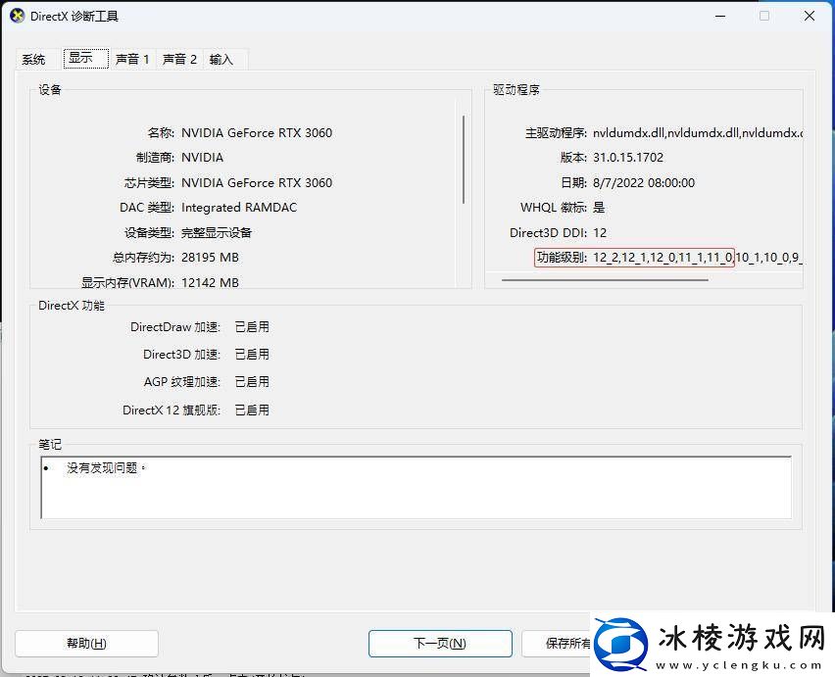Image resolution: width=835 pixels, height=677 pixels.
Task: Click the DirectX diagnostic tool title bar icon
Action: pos(17,16)
